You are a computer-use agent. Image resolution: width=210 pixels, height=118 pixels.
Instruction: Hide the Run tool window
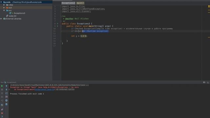[208, 82]
